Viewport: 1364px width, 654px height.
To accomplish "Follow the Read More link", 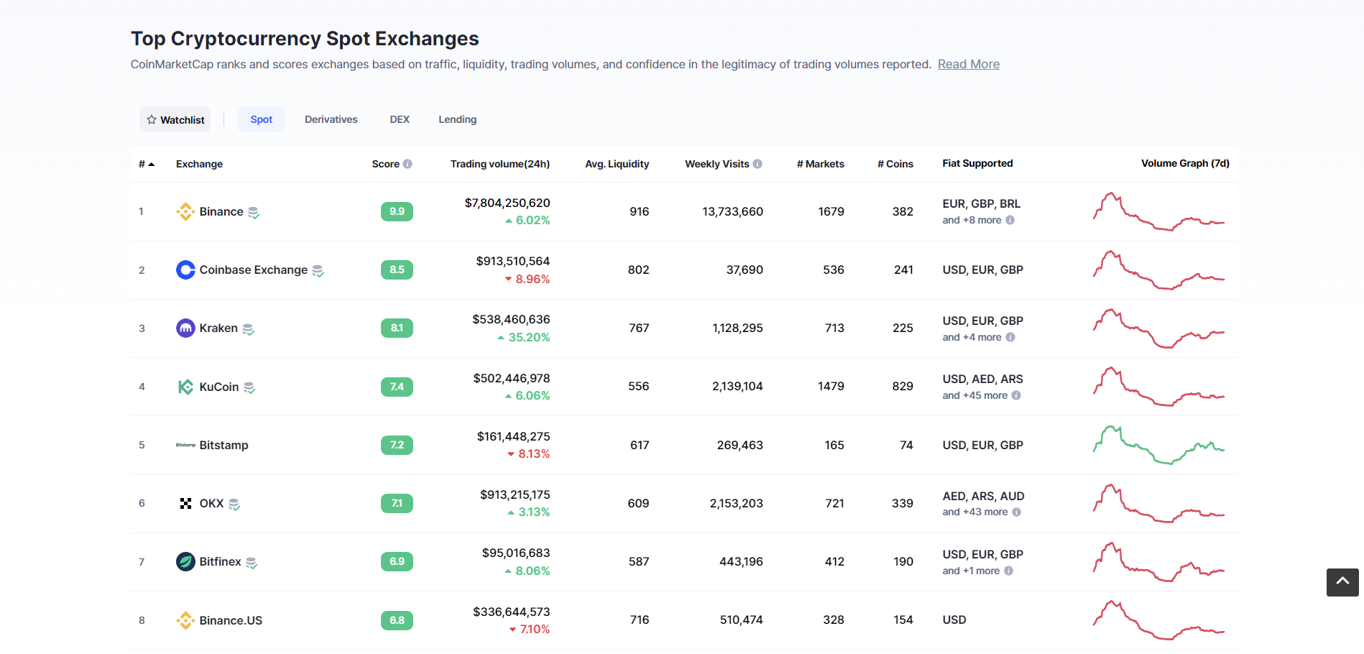I will (x=968, y=64).
